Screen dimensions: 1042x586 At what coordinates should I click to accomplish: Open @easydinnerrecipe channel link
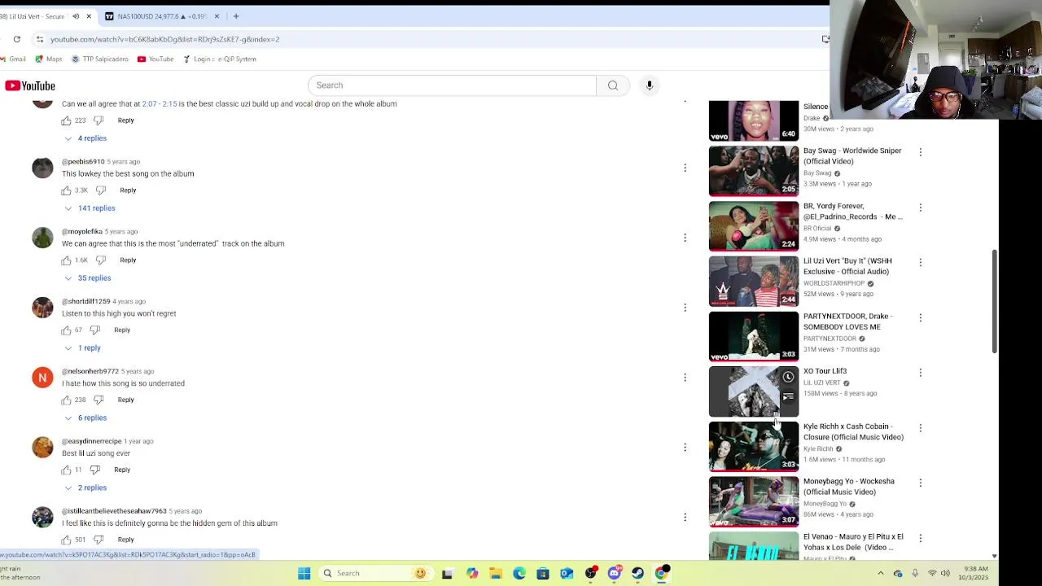click(x=91, y=441)
